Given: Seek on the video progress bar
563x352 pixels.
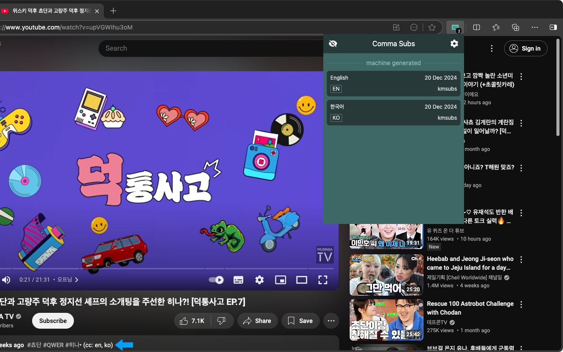Looking at the screenshot, I should tap(167, 268).
